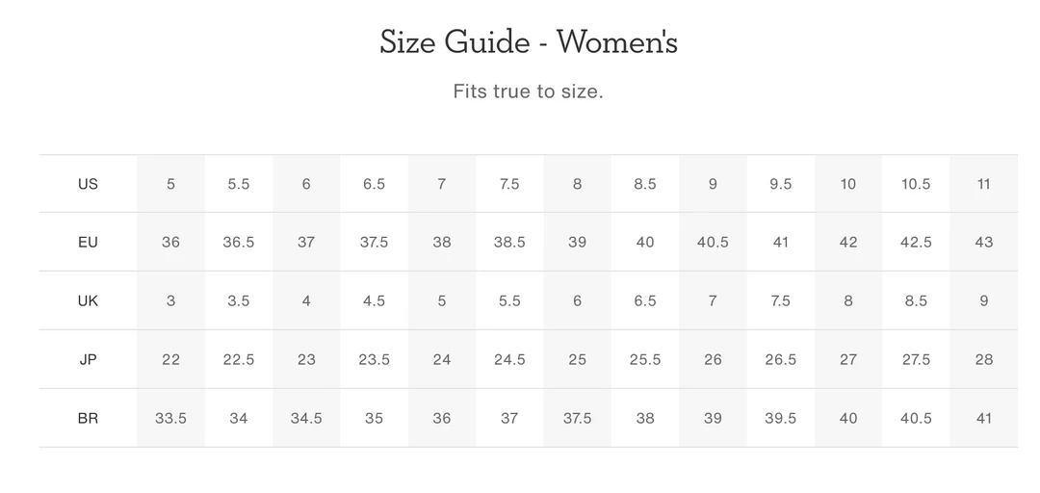Select BR size 39.5 cell
Image resolution: width=1040 pixels, height=493 pixels.
coord(780,418)
